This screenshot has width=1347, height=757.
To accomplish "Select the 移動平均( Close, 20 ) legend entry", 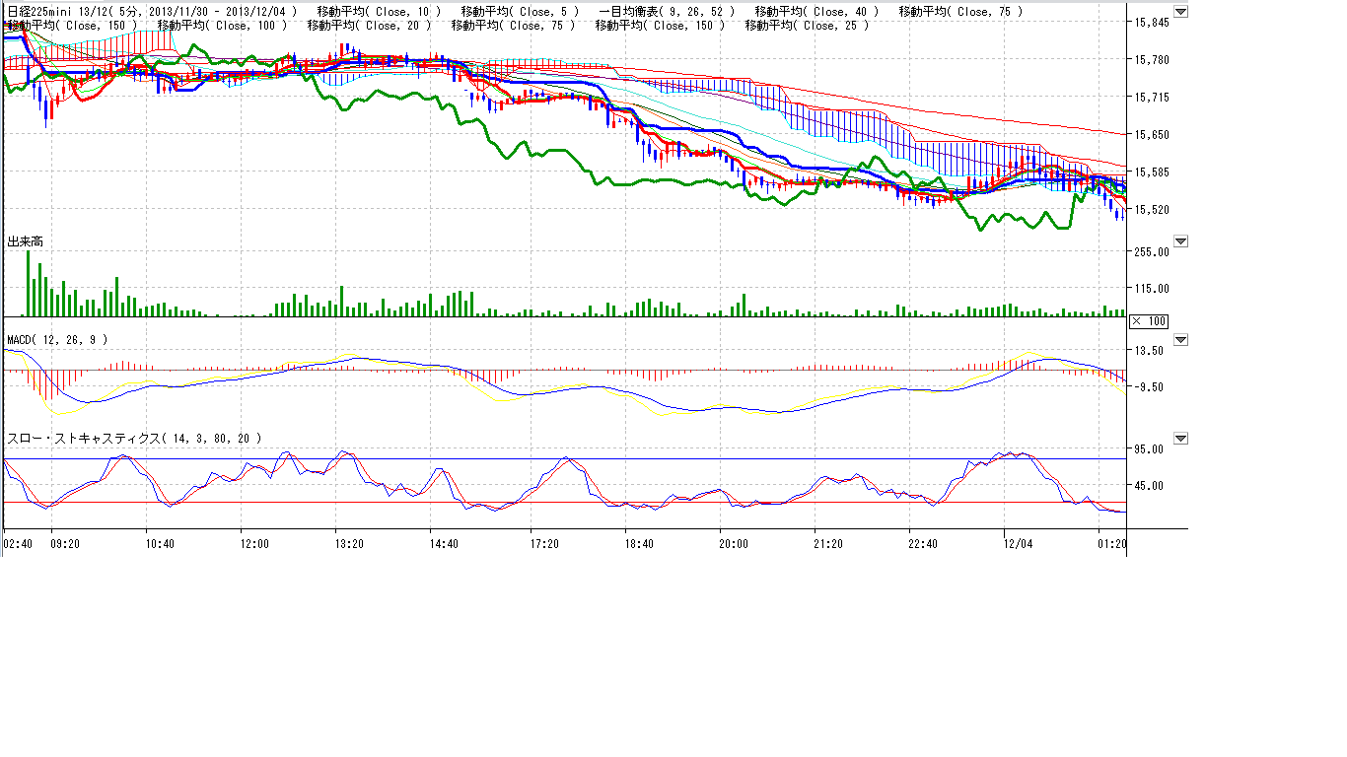I will 366,26.
